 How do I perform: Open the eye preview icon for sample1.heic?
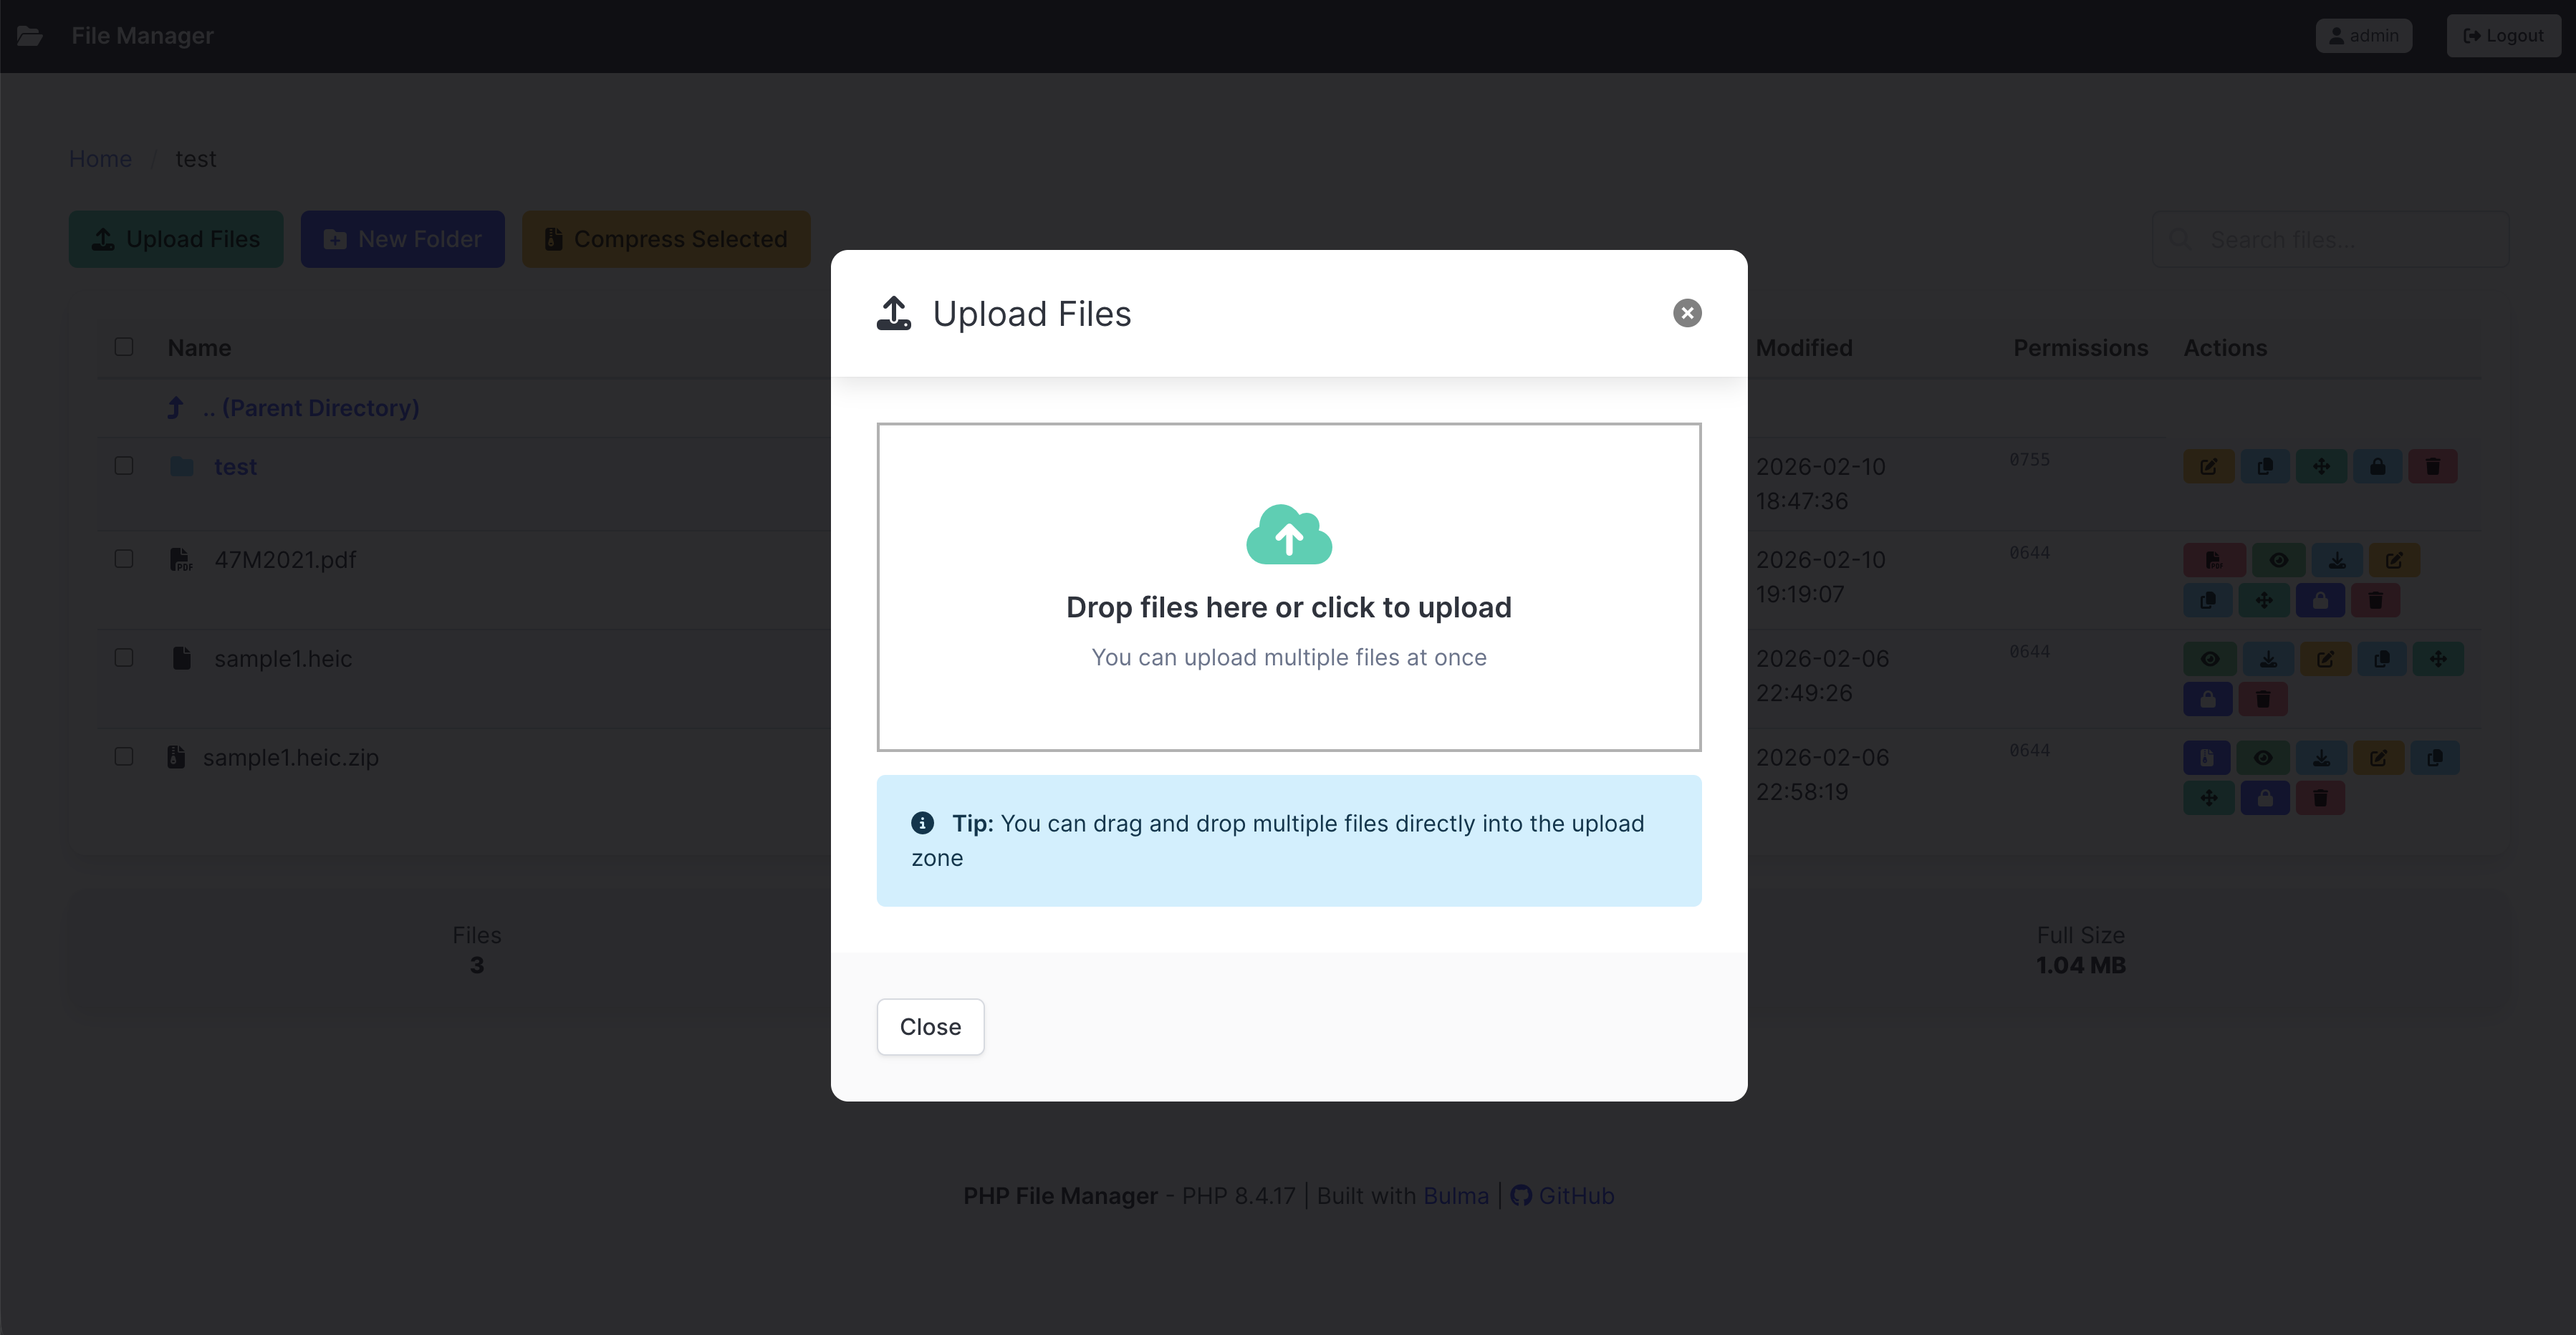coord(2211,658)
